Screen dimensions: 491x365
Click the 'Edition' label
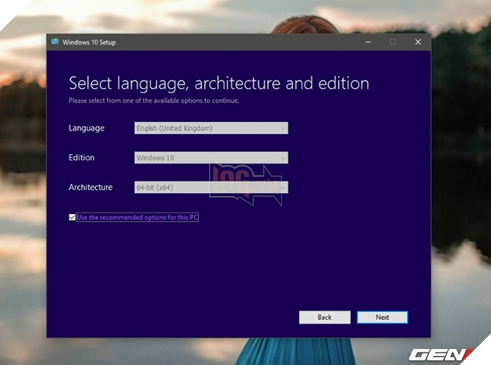point(81,157)
